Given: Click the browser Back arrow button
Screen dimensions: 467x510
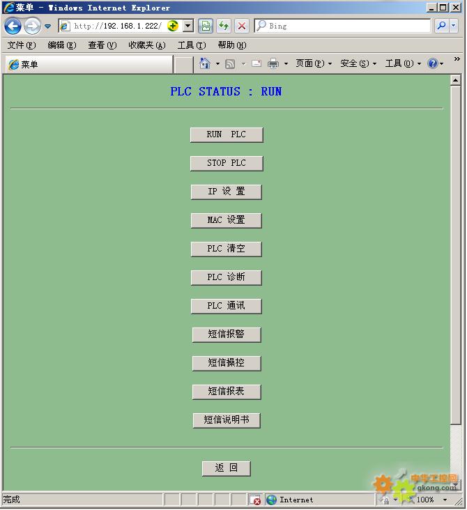Looking at the screenshot, I should pyautogui.click(x=13, y=26).
